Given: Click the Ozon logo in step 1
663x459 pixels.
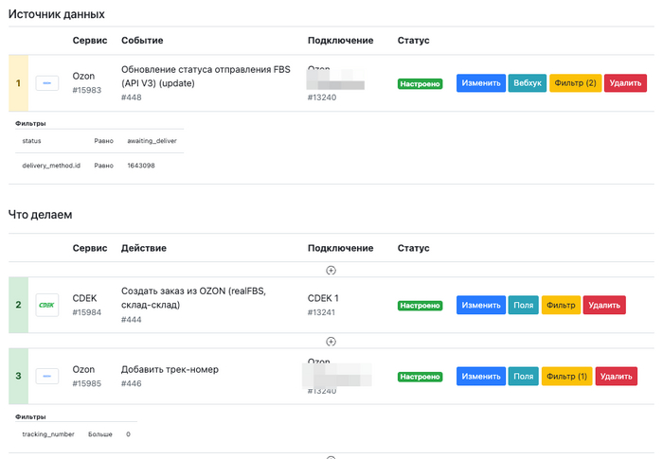Looking at the screenshot, I should tap(48, 83).
